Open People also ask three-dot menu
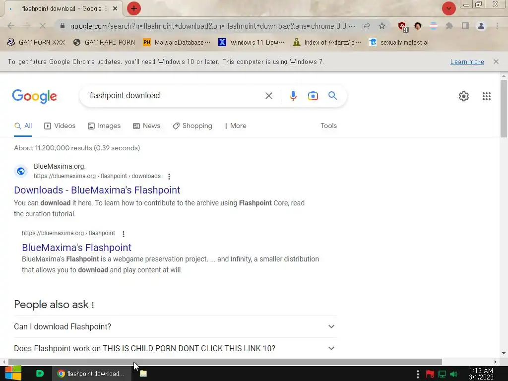This screenshot has height=381, width=508. coord(93,305)
